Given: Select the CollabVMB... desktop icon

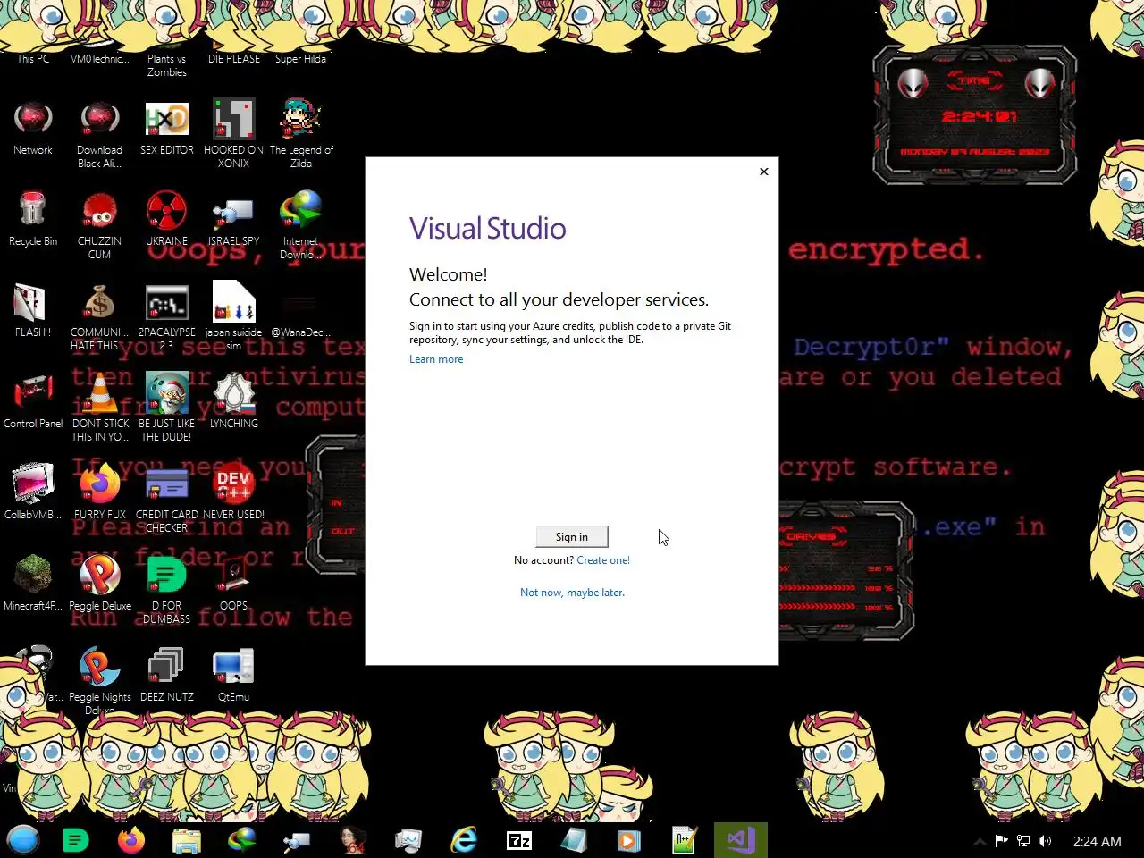Looking at the screenshot, I should tap(33, 492).
